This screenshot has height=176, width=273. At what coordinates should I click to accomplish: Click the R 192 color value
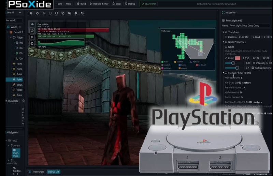(x=246, y=58)
